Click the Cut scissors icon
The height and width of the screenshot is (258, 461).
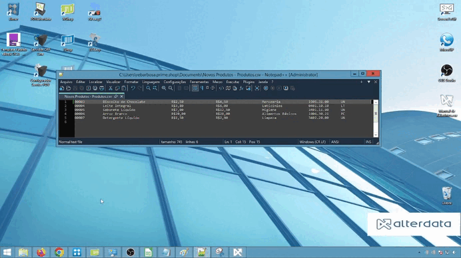click(111, 88)
